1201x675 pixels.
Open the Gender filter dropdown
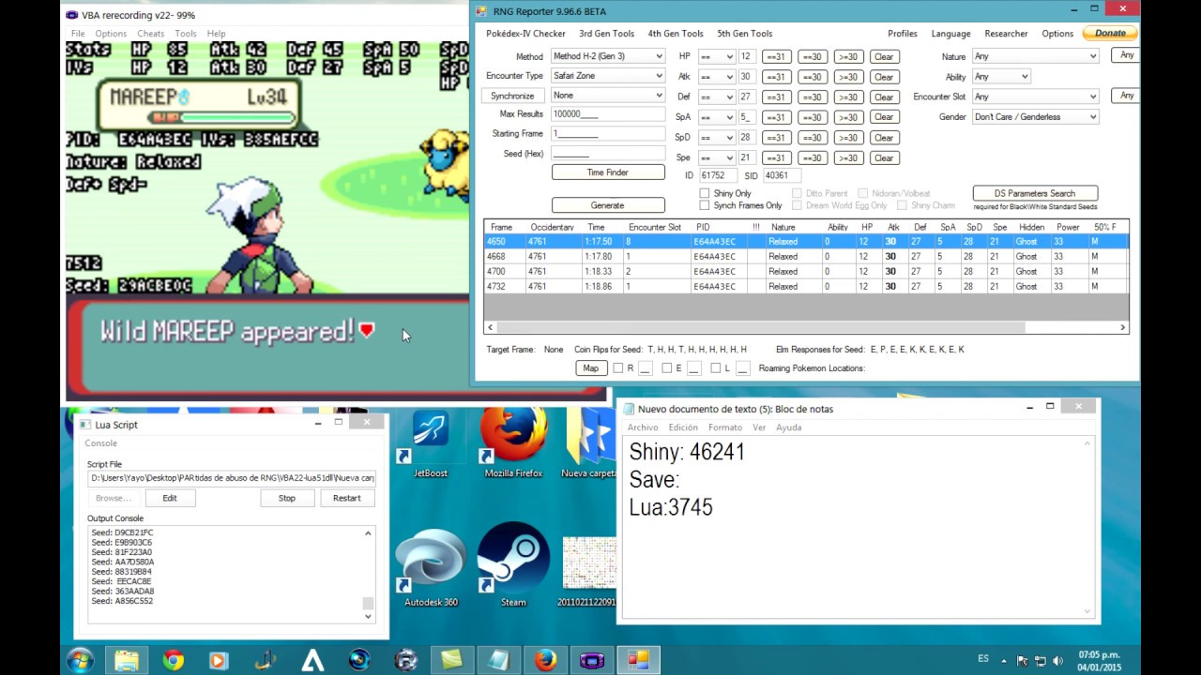(x=1035, y=117)
